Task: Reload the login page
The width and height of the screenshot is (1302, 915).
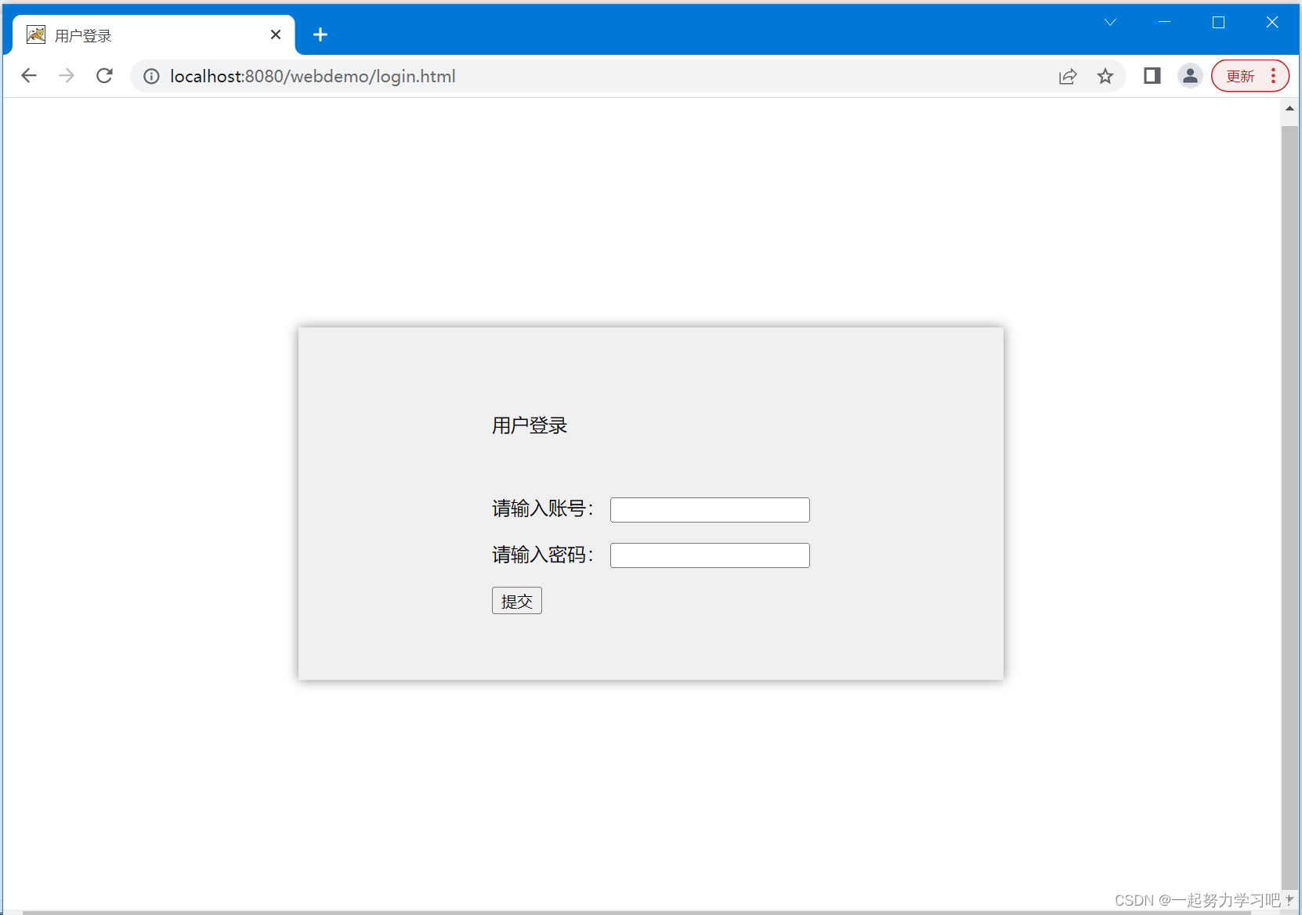Action: tap(104, 76)
